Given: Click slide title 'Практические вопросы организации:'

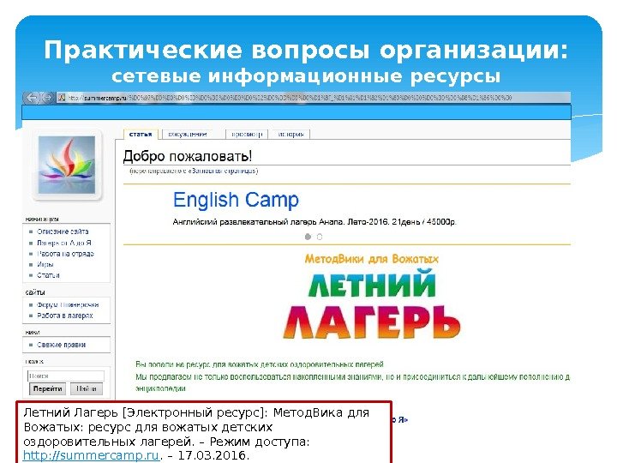Looking at the screenshot, I should (x=306, y=50).
